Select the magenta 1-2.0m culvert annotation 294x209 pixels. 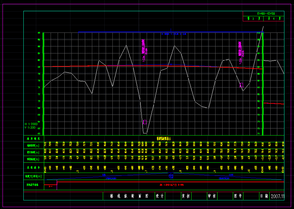coord(144,50)
